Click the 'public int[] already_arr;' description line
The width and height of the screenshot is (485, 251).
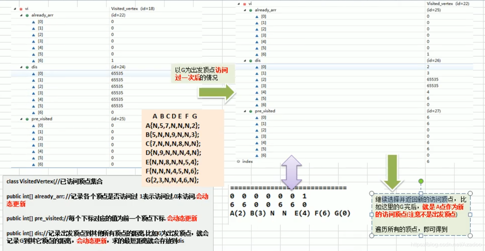[108, 200]
